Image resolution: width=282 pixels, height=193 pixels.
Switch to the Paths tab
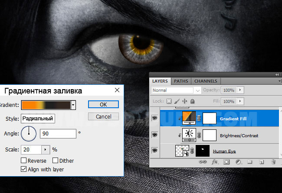[181, 81]
